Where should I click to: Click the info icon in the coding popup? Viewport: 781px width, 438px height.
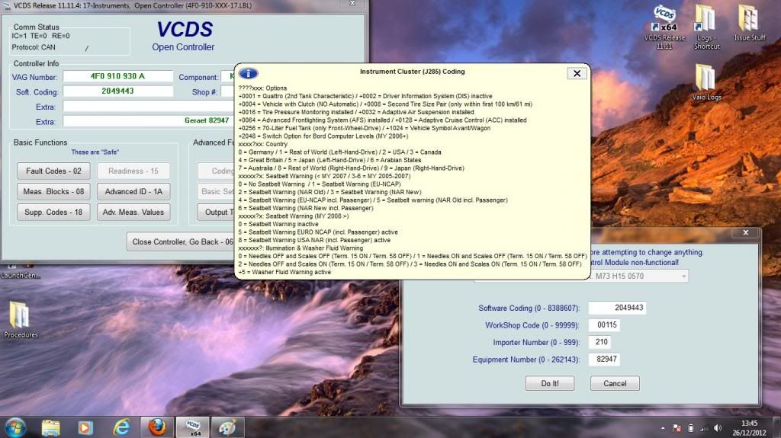coord(248,74)
